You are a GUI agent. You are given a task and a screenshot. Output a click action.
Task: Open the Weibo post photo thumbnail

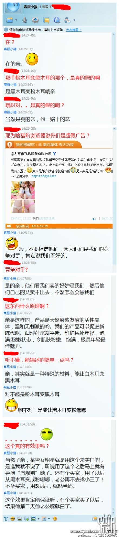coord(23,197)
